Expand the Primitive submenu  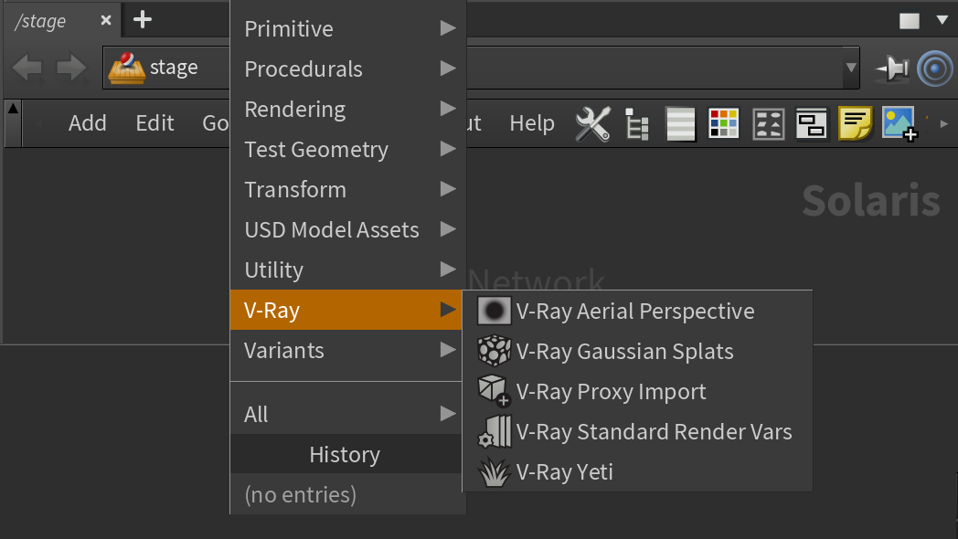[x=348, y=28]
